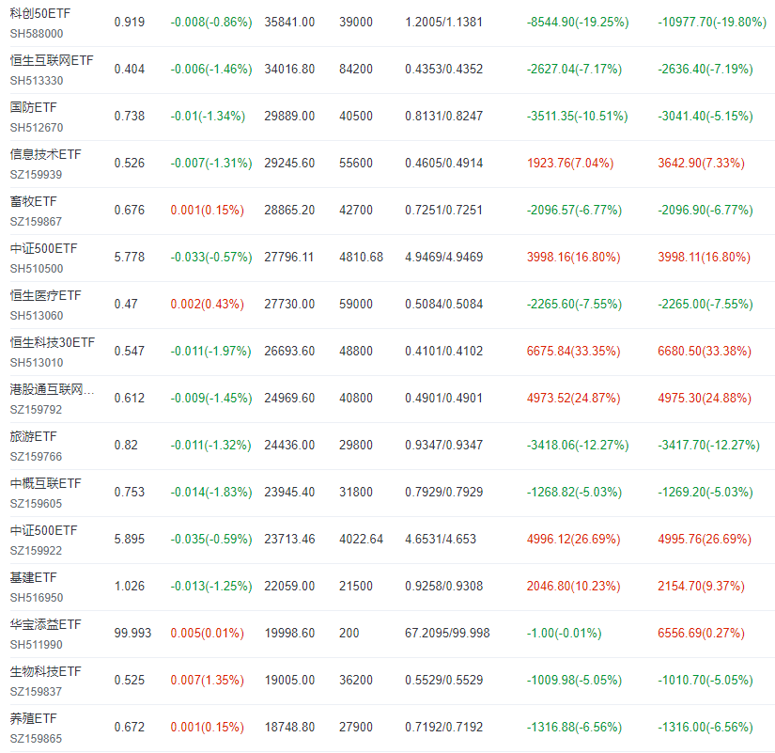Select stock code SH588000
Viewport: 775px width, 753px height.
click(x=37, y=34)
